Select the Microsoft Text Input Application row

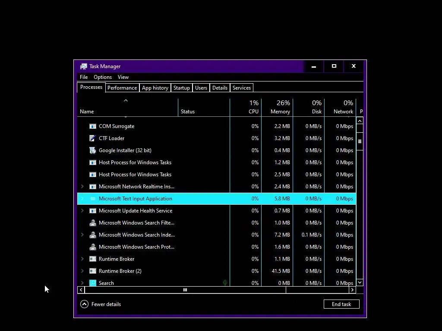(217, 199)
